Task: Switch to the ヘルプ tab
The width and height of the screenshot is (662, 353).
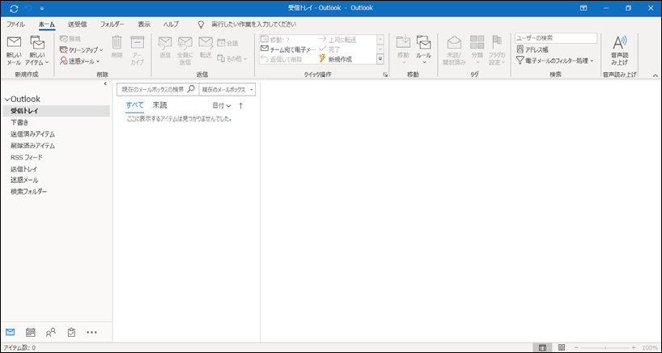Action: (171, 24)
